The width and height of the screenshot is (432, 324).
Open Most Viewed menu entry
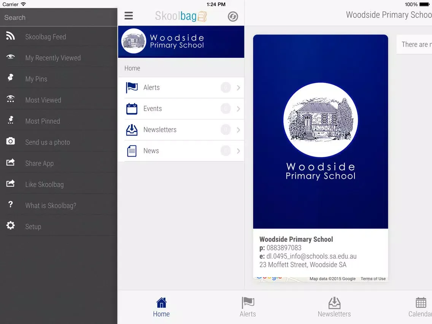[x=59, y=100]
